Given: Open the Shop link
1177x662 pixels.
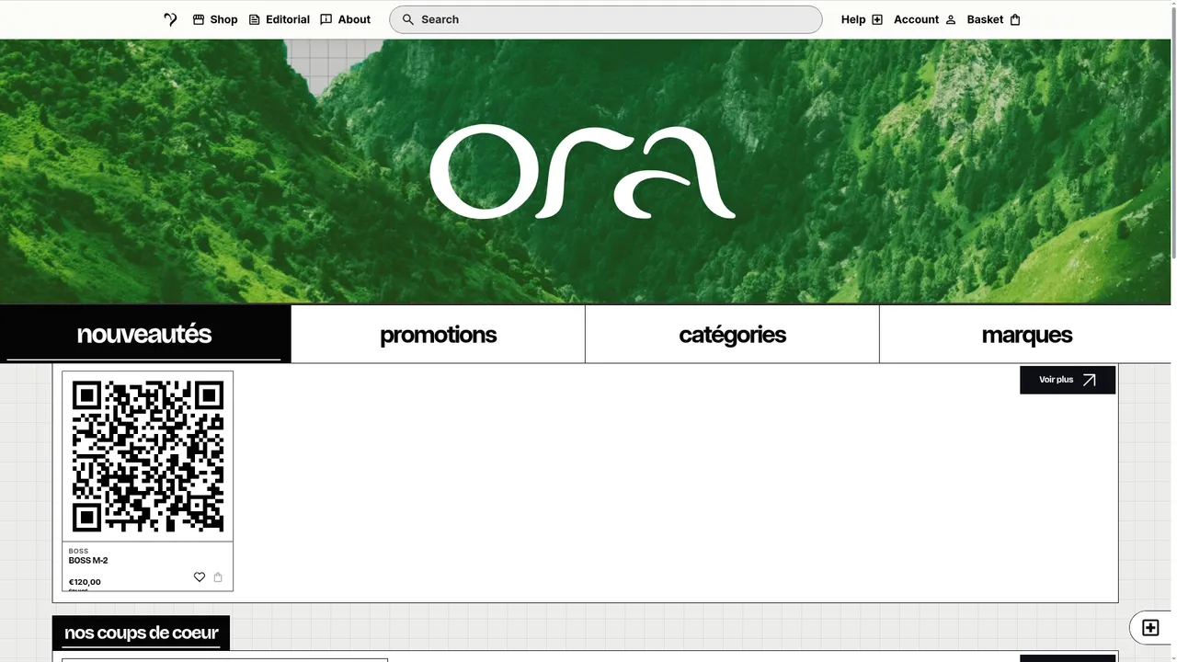Looking at the screenshot, I should point(223,19).
